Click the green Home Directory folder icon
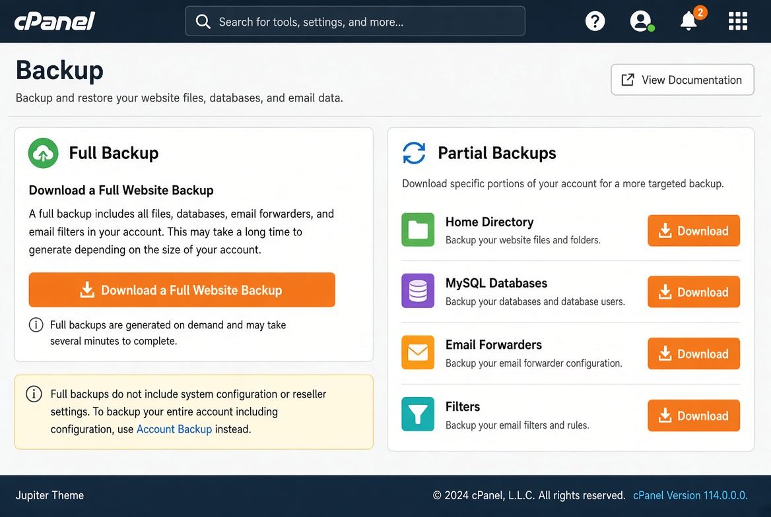Image resolution: width=771 pixels, height=517 pixels. pos(418,229)
